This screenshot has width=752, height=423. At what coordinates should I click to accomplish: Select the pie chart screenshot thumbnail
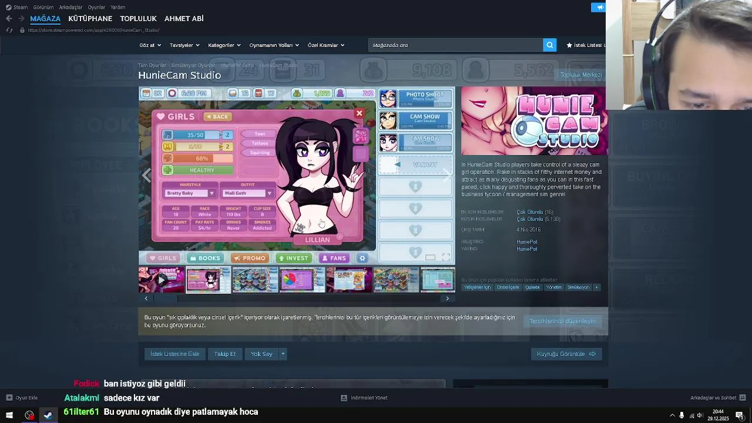[302, 280]
